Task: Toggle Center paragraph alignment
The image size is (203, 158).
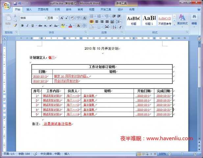Action: click(x=97, y=22)
